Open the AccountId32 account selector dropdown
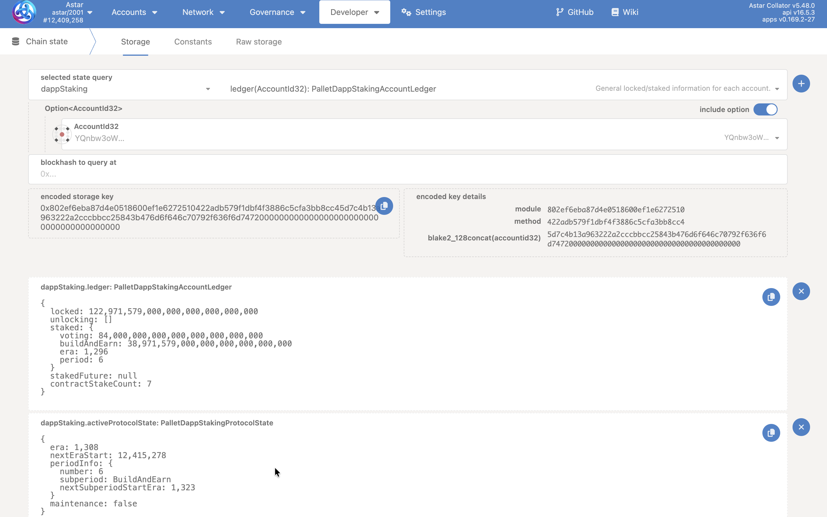The image size is (827, 517). pyautogui.click(x=776, y=138)
